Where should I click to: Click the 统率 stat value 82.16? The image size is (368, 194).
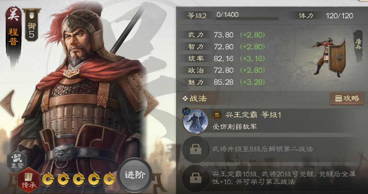click(224, 59)
